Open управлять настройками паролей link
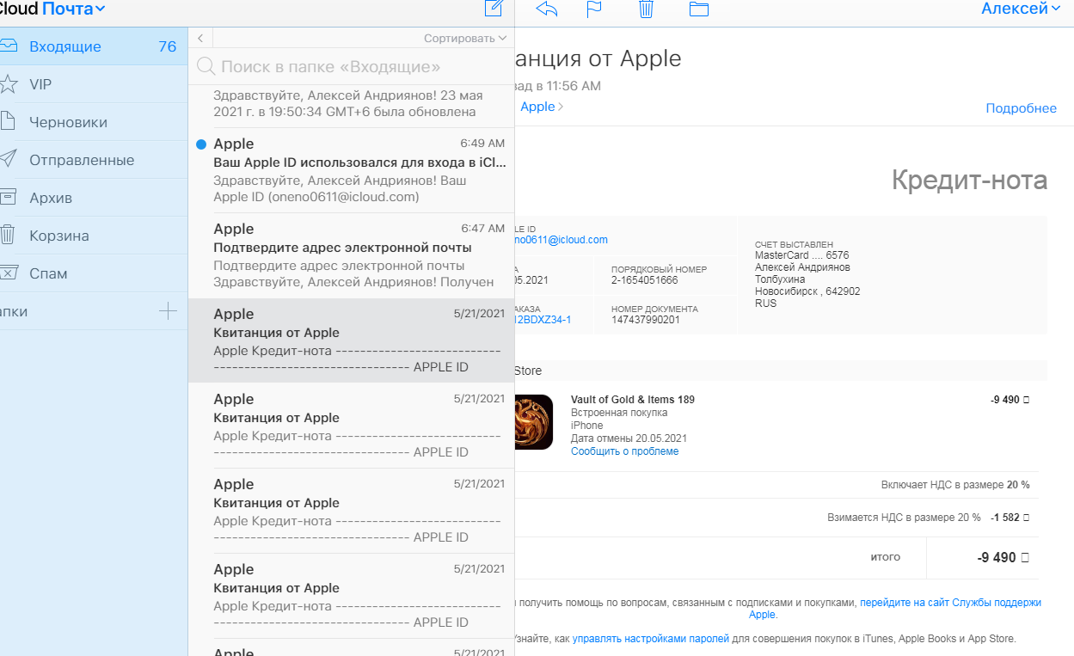The height and width of the screenshot is (656, 1074). 651,639
